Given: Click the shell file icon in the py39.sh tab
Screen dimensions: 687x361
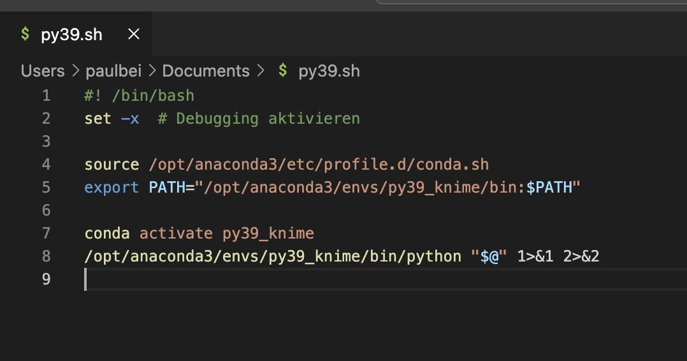Looking at the screenshot, I should coord(25,34).
